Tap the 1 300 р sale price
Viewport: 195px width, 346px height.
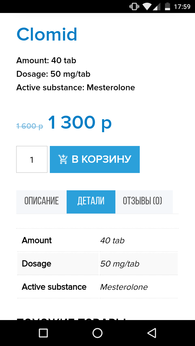point(80,122)
